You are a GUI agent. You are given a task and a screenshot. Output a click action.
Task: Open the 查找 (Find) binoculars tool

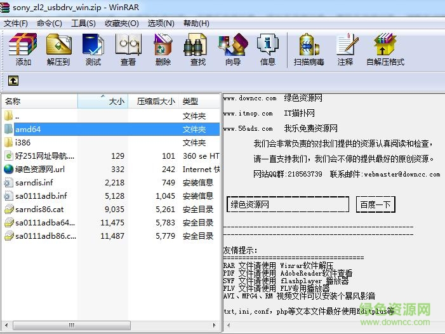[198, 50]
